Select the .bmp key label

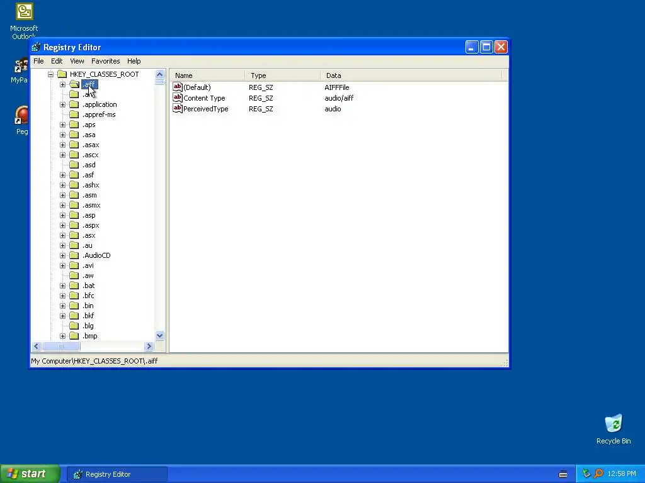coord(89,336)
